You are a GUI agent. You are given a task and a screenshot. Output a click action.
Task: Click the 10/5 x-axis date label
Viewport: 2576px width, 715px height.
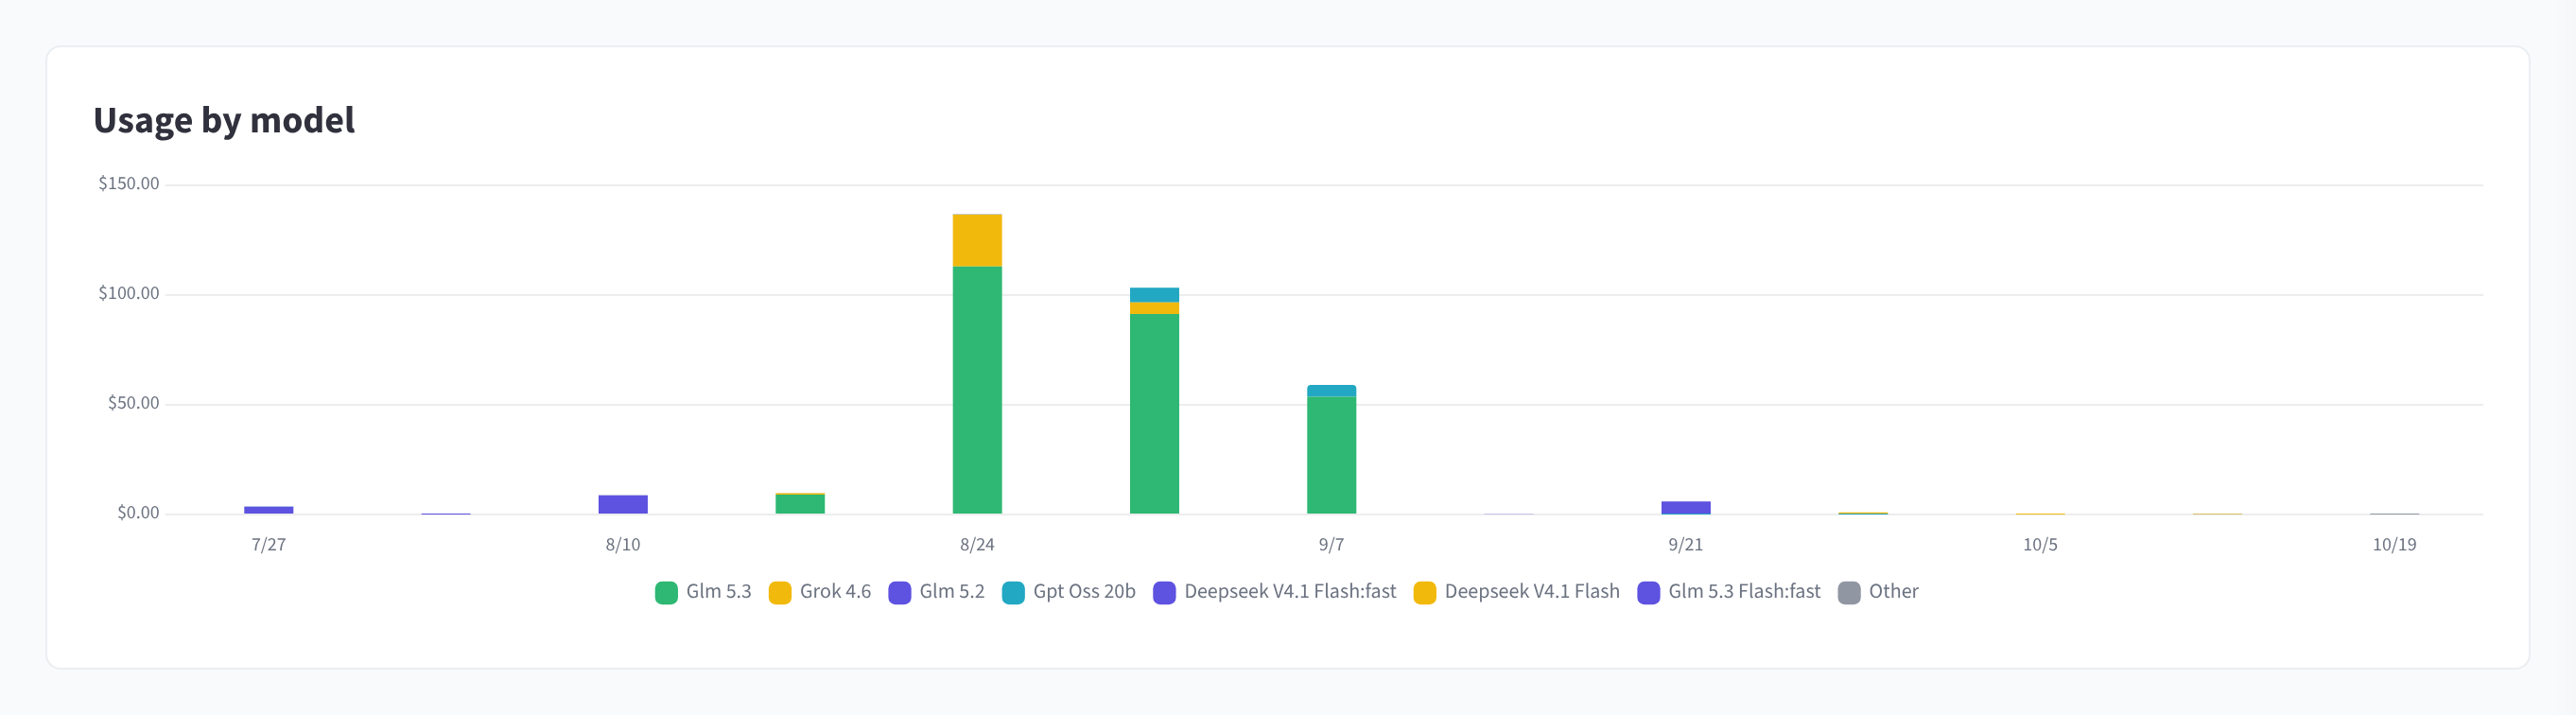click(2040, 545)
